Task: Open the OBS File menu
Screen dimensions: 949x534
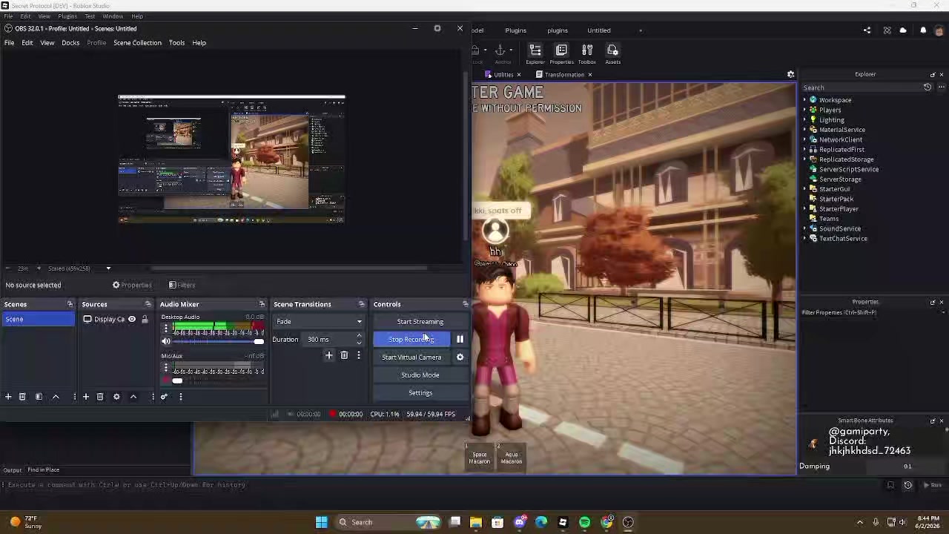Action: (9, 43)
